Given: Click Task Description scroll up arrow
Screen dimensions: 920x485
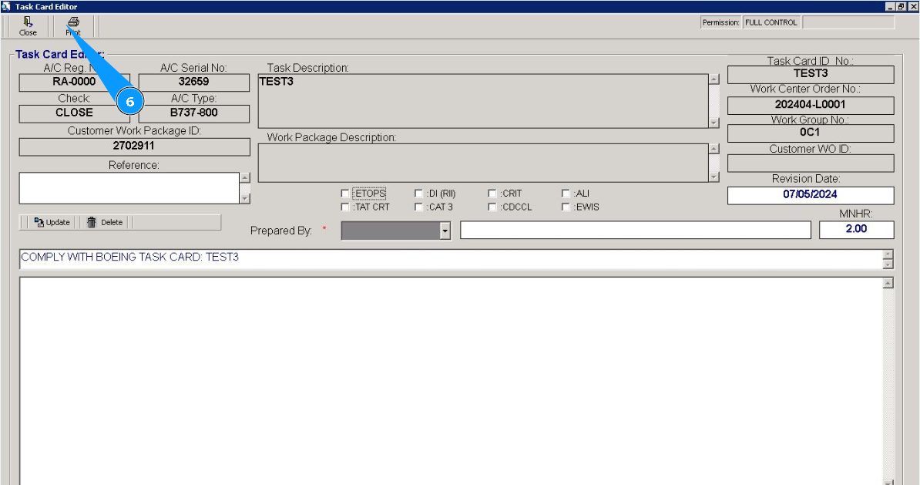Looking at the screenshot, I should click(714, 79).
